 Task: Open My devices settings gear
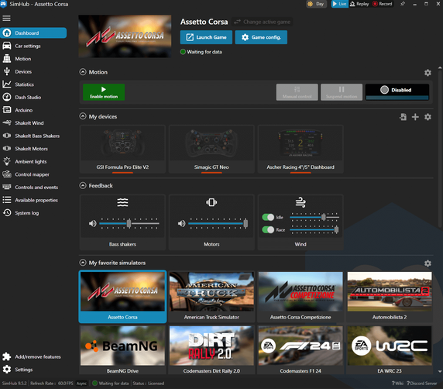pyautogui.click(x=428, y=117)
